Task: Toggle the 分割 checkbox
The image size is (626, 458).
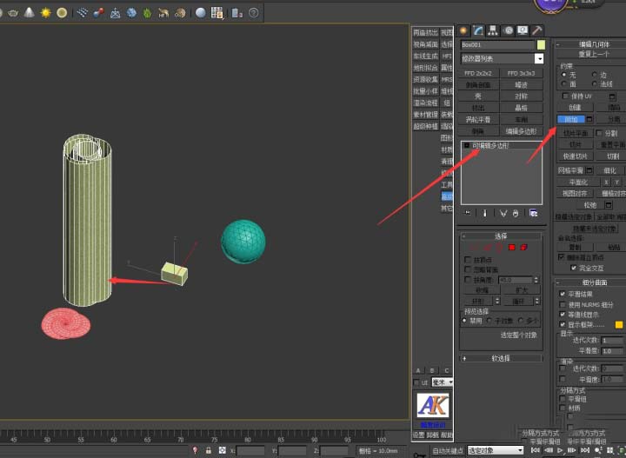Action: (x=599, y=133)
